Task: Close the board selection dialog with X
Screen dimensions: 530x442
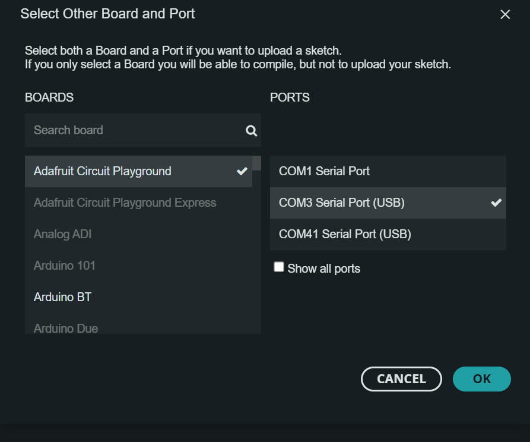Action: tap(505, 14)
